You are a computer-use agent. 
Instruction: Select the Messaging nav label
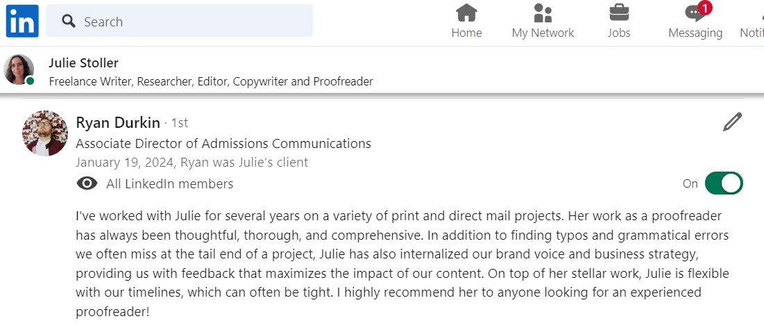(x=695, y=33)
